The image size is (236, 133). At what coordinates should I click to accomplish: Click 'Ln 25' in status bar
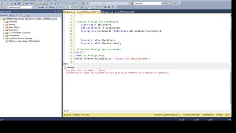[x=181, y=120]
